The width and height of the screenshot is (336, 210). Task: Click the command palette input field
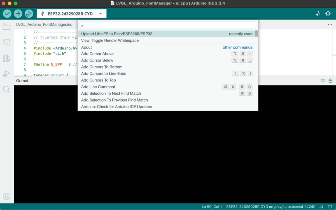(168, 25)
